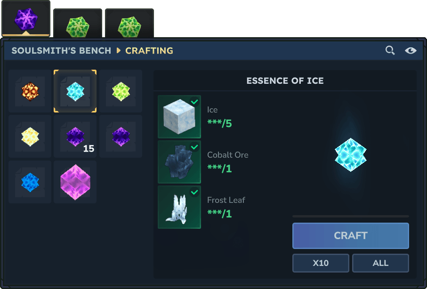This screenshot has width=427, height=289.
Task: Click the X10 crafting button
Action: (x=321, y=263)
